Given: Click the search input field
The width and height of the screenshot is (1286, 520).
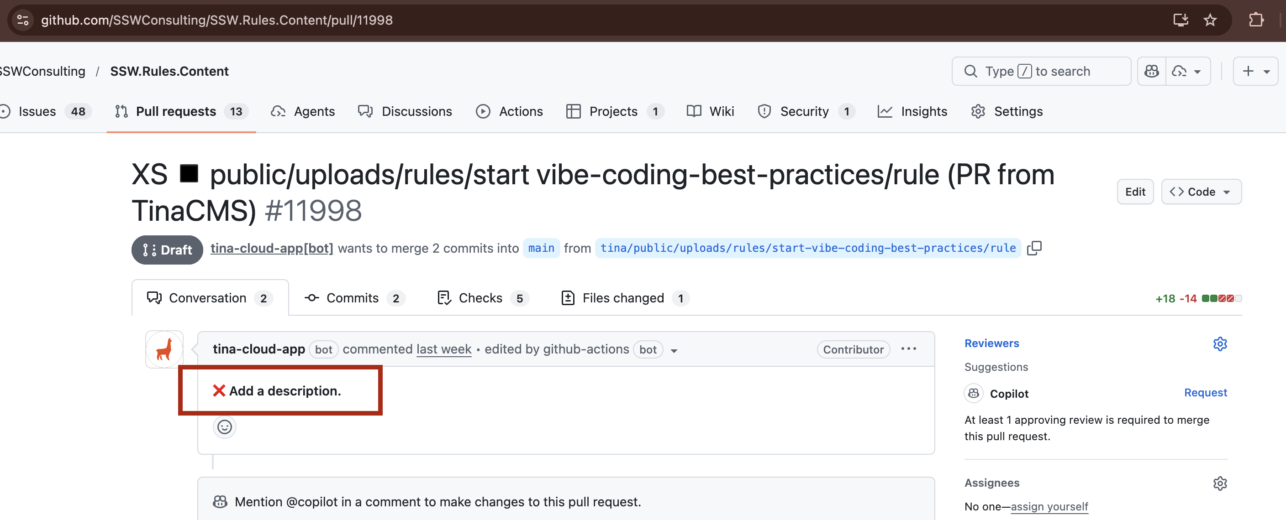Looking at the screenshot, I should pyautogui.click(x=1041, y=71).
